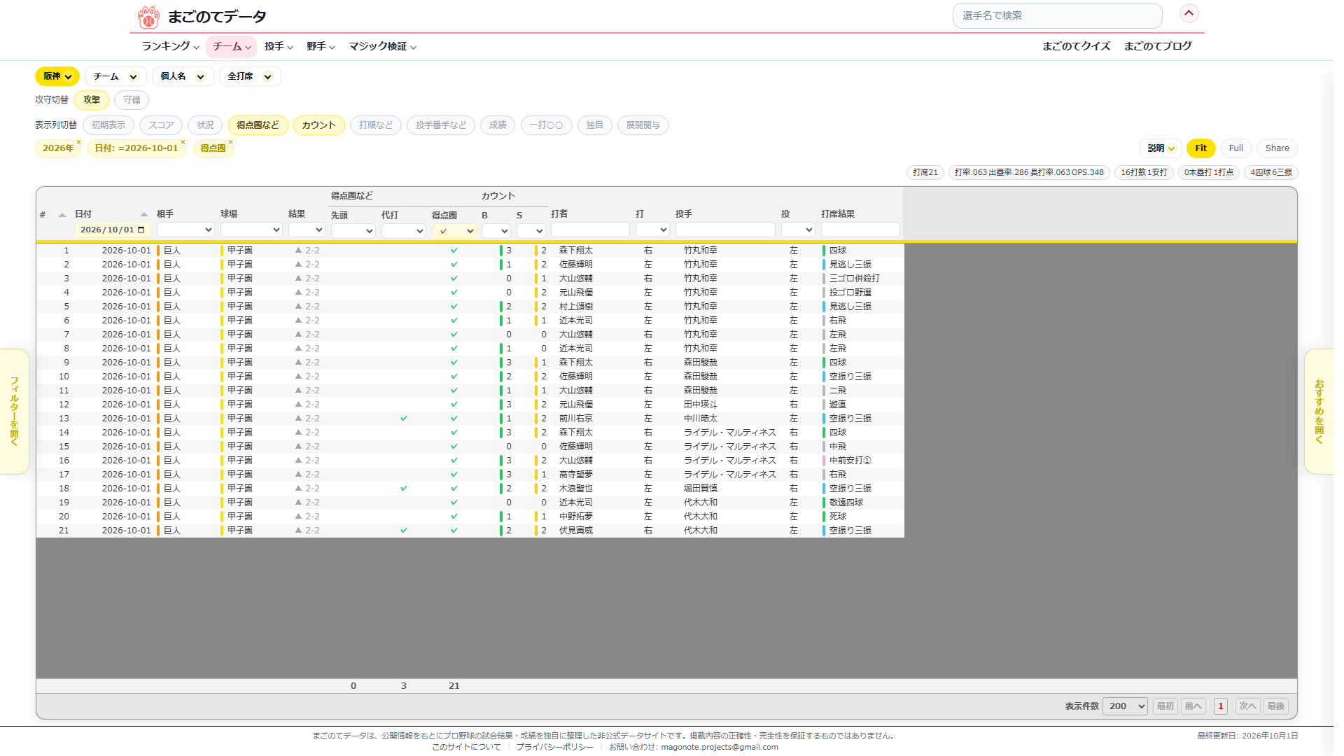Toggle the 得点圏など column group
The height and width of the screenshot is (756, 1344).
tap(258, 125)
